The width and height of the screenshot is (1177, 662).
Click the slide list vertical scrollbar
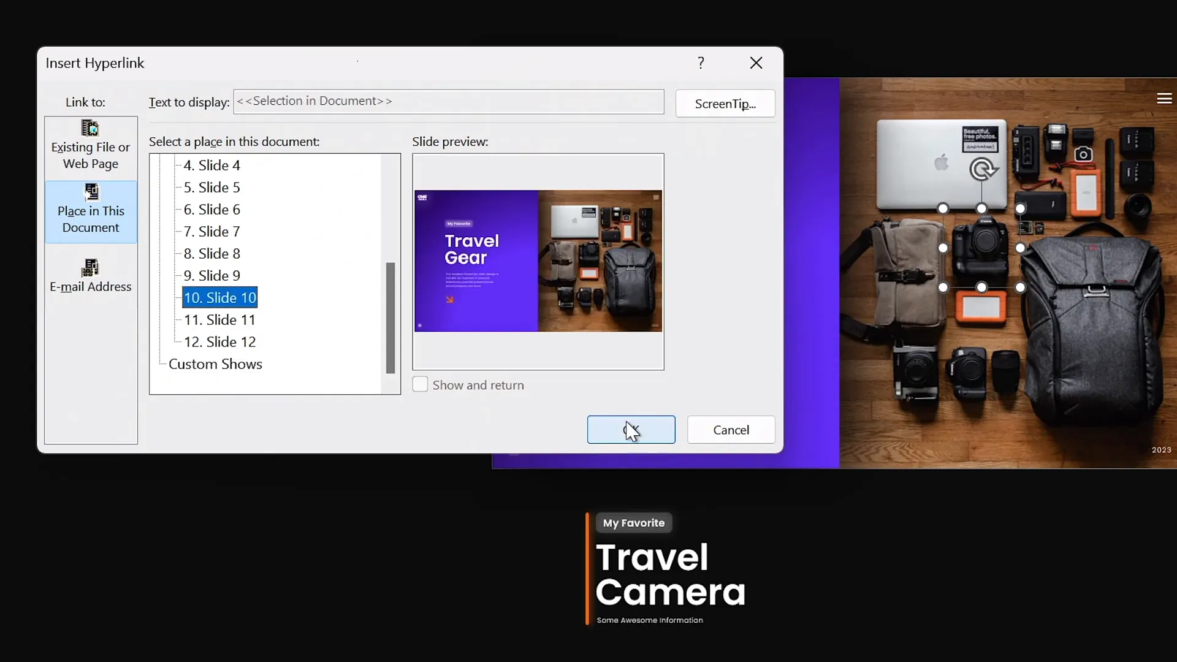(x=390, y=318)
